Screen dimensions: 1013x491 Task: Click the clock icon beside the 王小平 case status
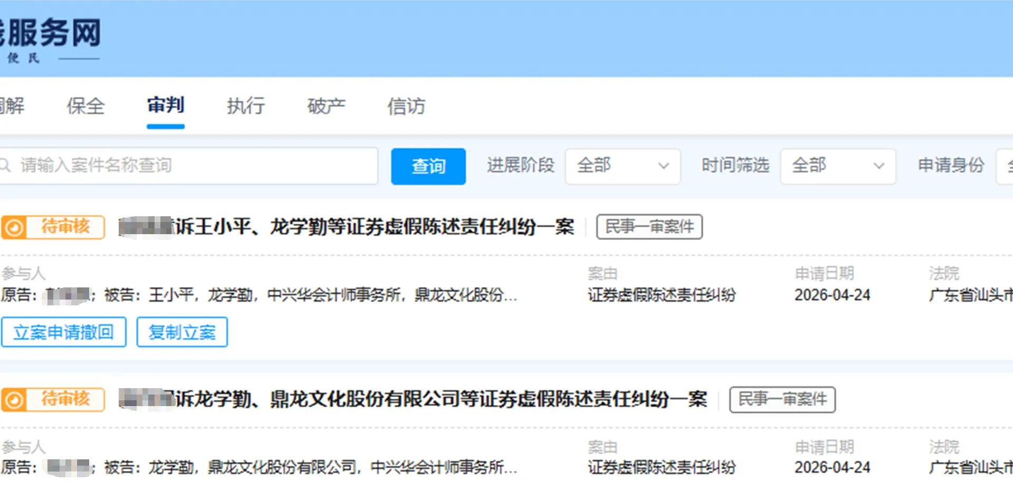pyautogui.click(x=14, y=228)
